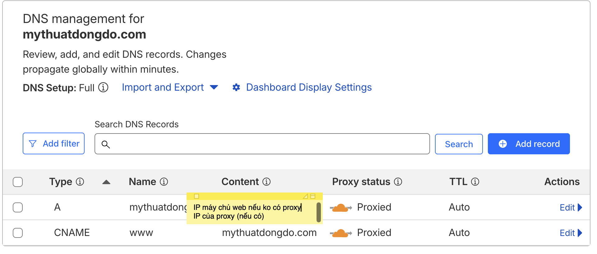Click the info icon next to TTL

(475, 182)
